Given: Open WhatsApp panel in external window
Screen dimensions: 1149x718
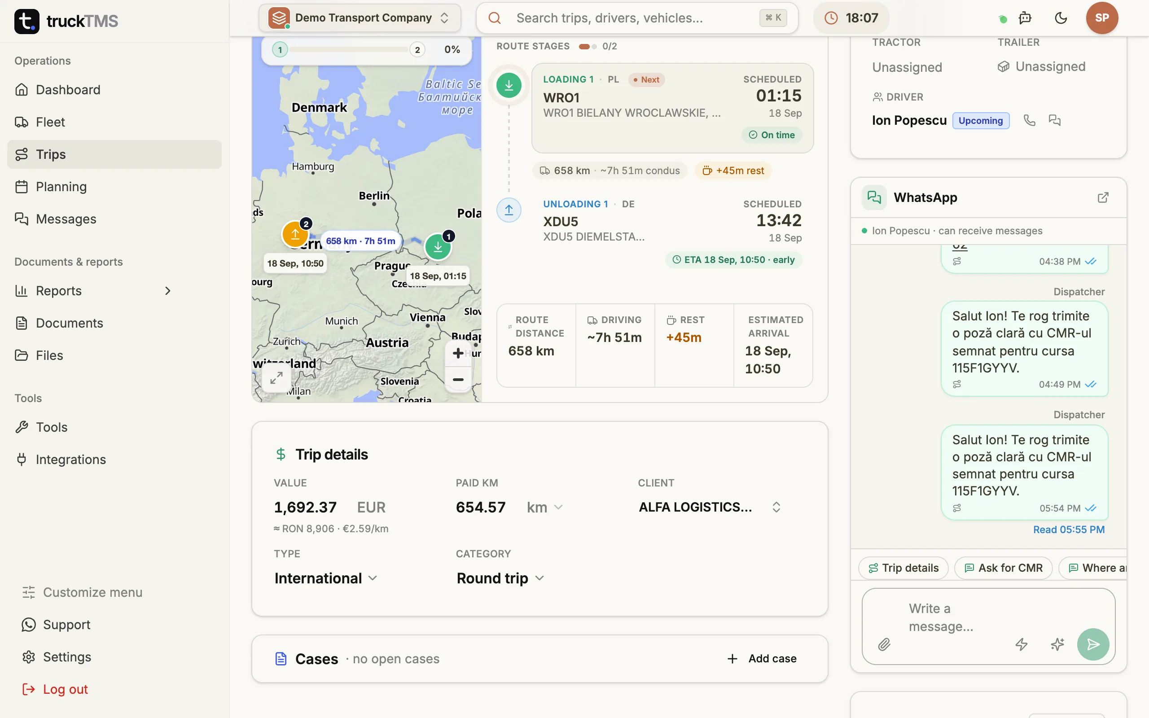Looking at the screenshot, I should pos(1103,197).
